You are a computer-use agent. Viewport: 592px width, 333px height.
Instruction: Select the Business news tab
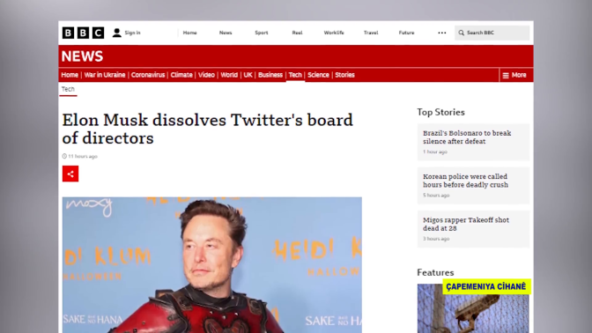click(270, 75)
